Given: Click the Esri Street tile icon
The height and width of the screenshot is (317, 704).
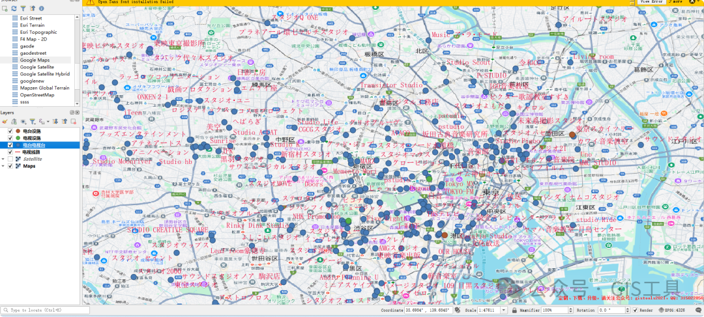Looking at the screenshot, I should [15, 18].
